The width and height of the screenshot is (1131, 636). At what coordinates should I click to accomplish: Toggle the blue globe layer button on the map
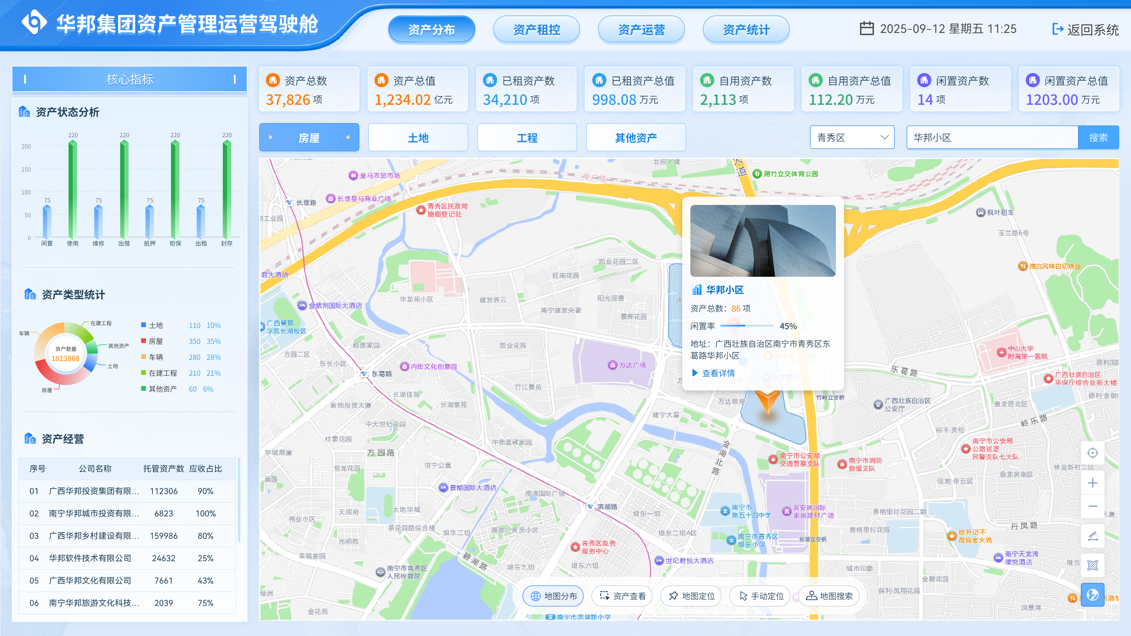1092,595
